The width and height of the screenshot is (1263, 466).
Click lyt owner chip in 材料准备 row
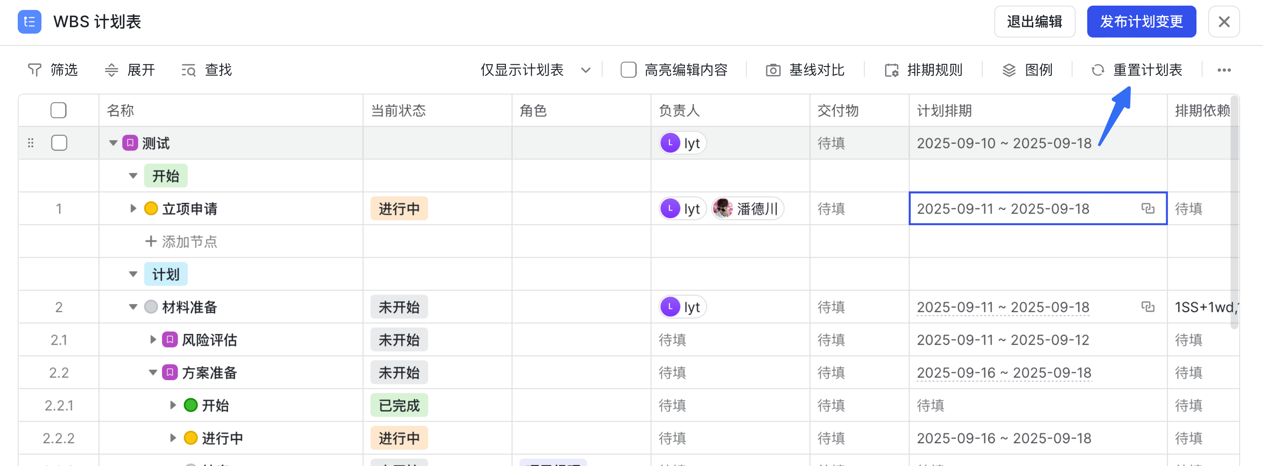[682, 307]
